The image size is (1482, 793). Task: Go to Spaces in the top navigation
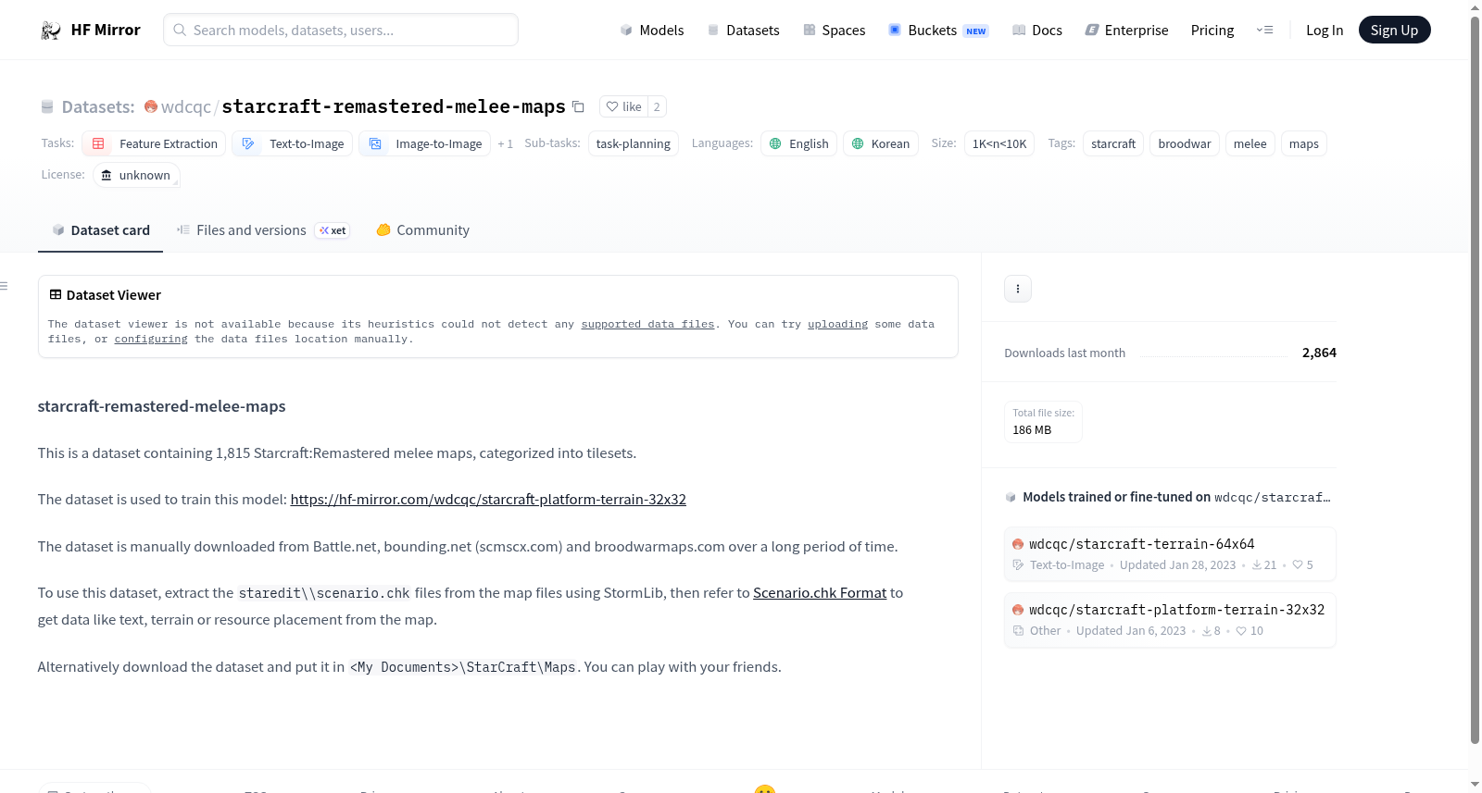(x=834, y=31)
